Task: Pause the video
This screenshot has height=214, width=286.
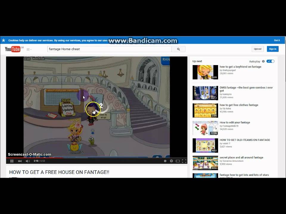Action: coord(12,161)
